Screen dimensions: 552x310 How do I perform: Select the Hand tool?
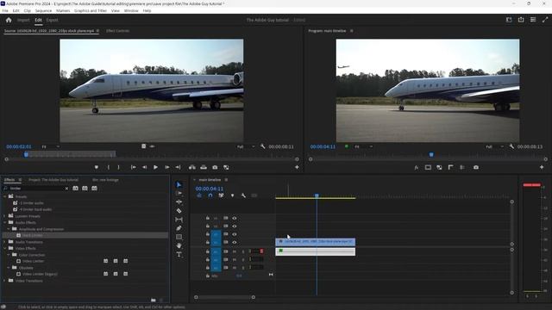click(179, 245)
